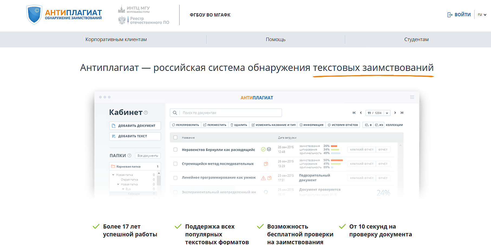Click the ФГБОУ ВО МГАФК organization name

click(210, 15)
